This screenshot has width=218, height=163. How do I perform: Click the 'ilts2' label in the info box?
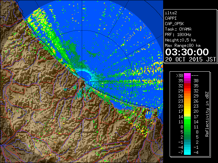171,13
